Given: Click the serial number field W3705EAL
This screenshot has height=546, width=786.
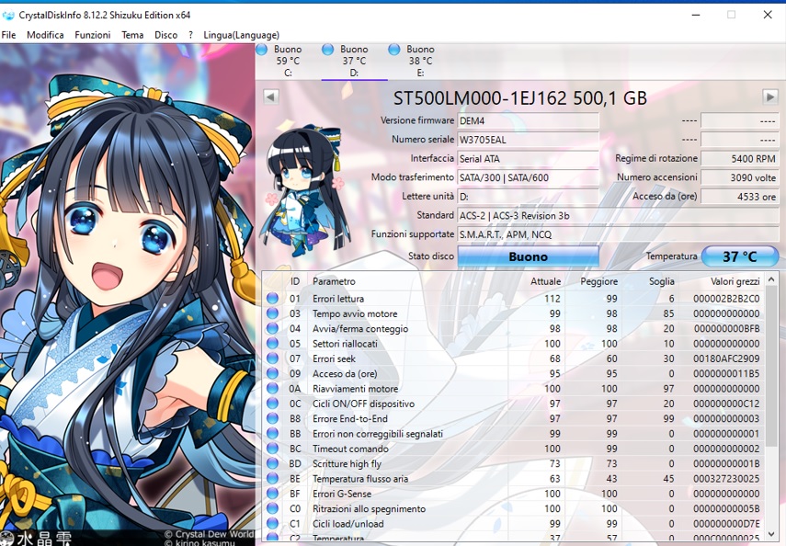Looking at the screenshot, I should pos(529,140).
